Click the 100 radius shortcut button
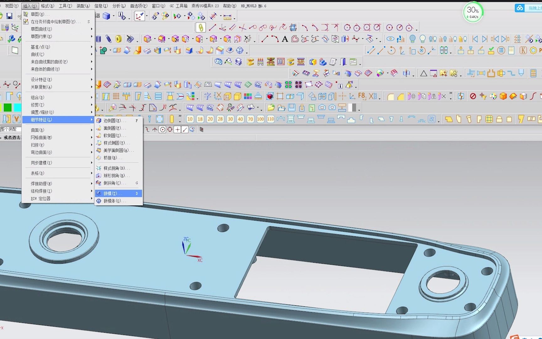This screenshot has height=339, width=542. coord(260,119)
